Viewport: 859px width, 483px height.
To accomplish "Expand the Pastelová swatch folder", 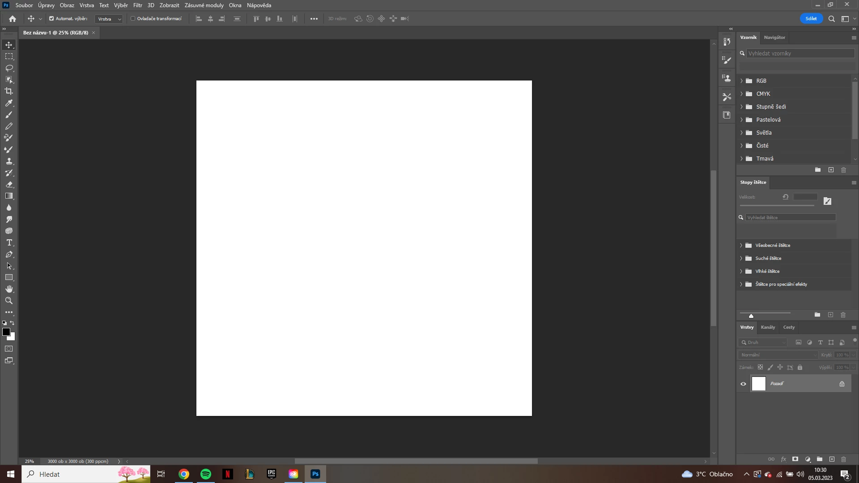I will [x=741, y=120].
